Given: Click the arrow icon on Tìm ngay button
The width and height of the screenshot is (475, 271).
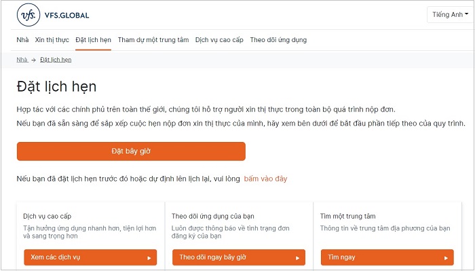Looking at the screenshot, I should tap(446, 258).
